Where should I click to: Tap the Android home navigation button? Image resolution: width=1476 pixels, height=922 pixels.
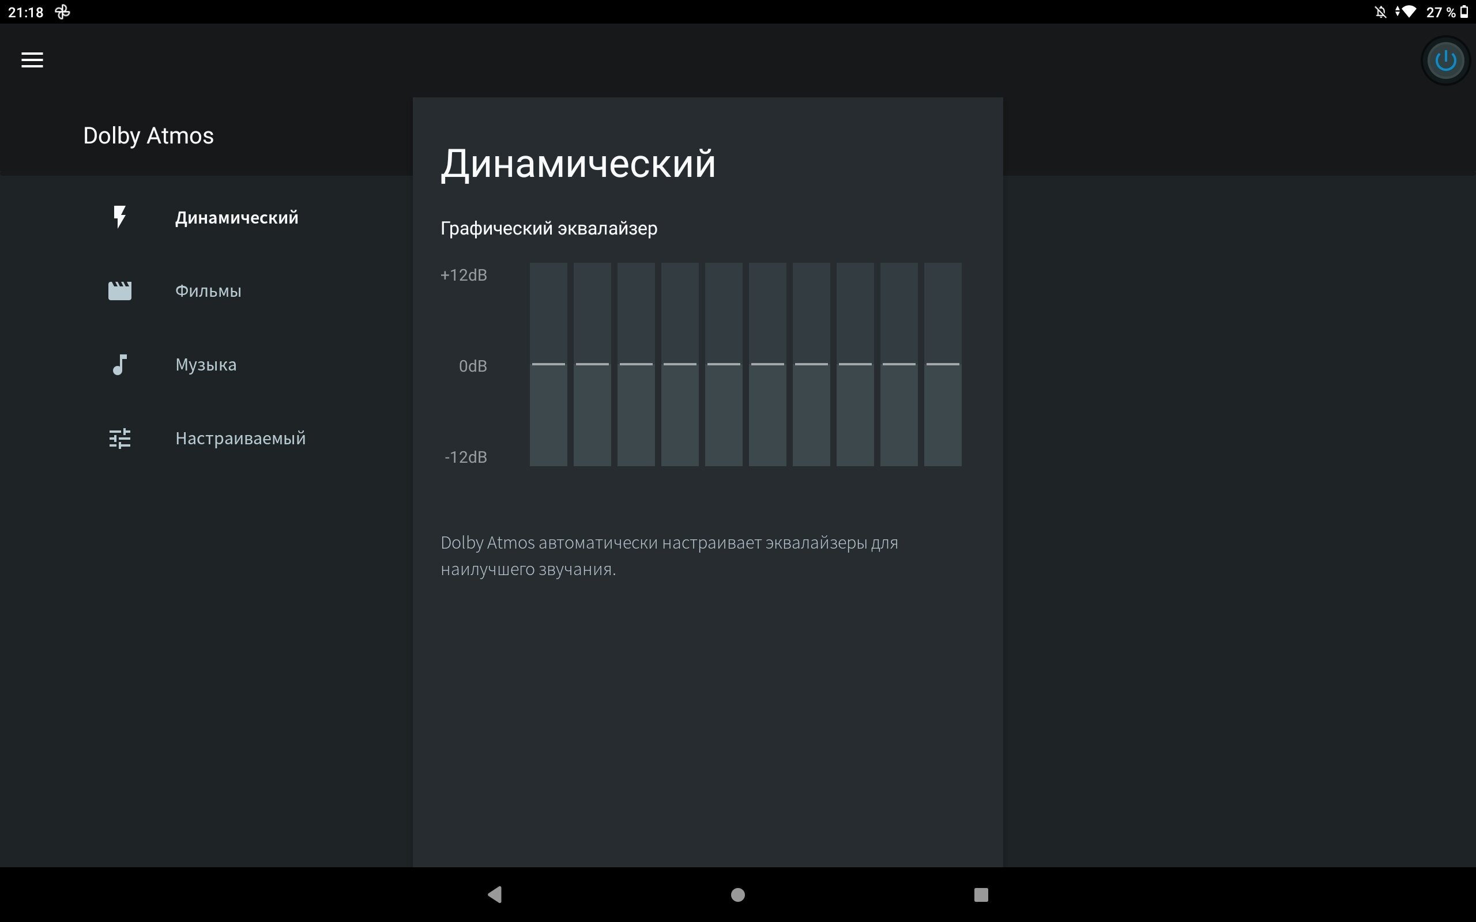(x=738, y=894)
